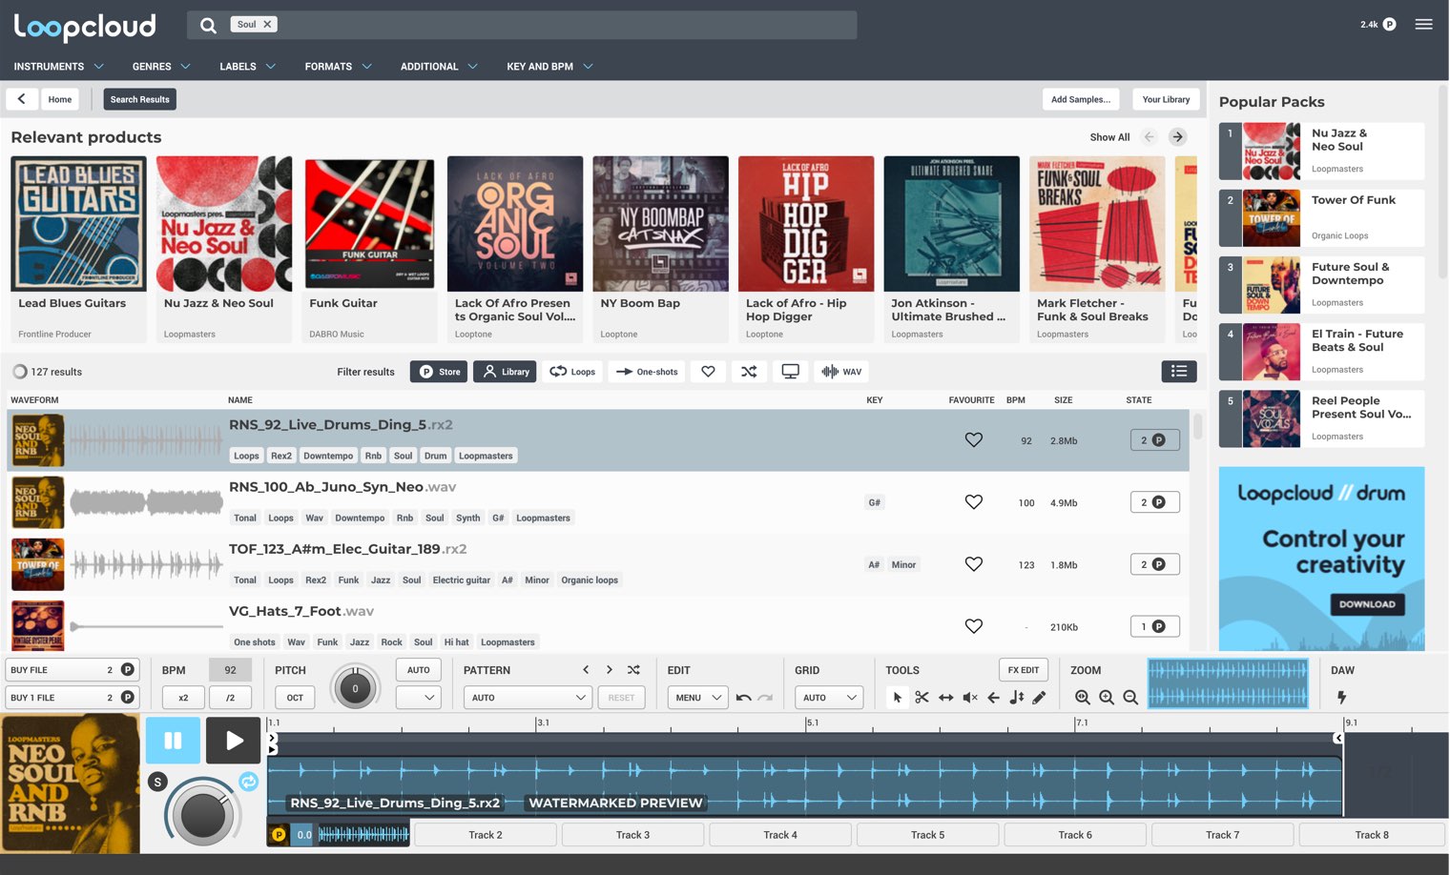Select Track 5 tab
The image size is (1450, 875).
tap(927, 835)
